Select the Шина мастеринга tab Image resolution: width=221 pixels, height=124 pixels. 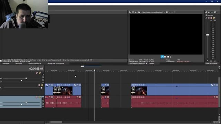point(211,63)
